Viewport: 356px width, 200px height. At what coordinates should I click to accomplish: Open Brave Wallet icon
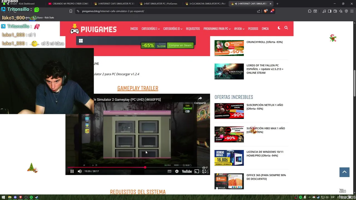point(335,11)
